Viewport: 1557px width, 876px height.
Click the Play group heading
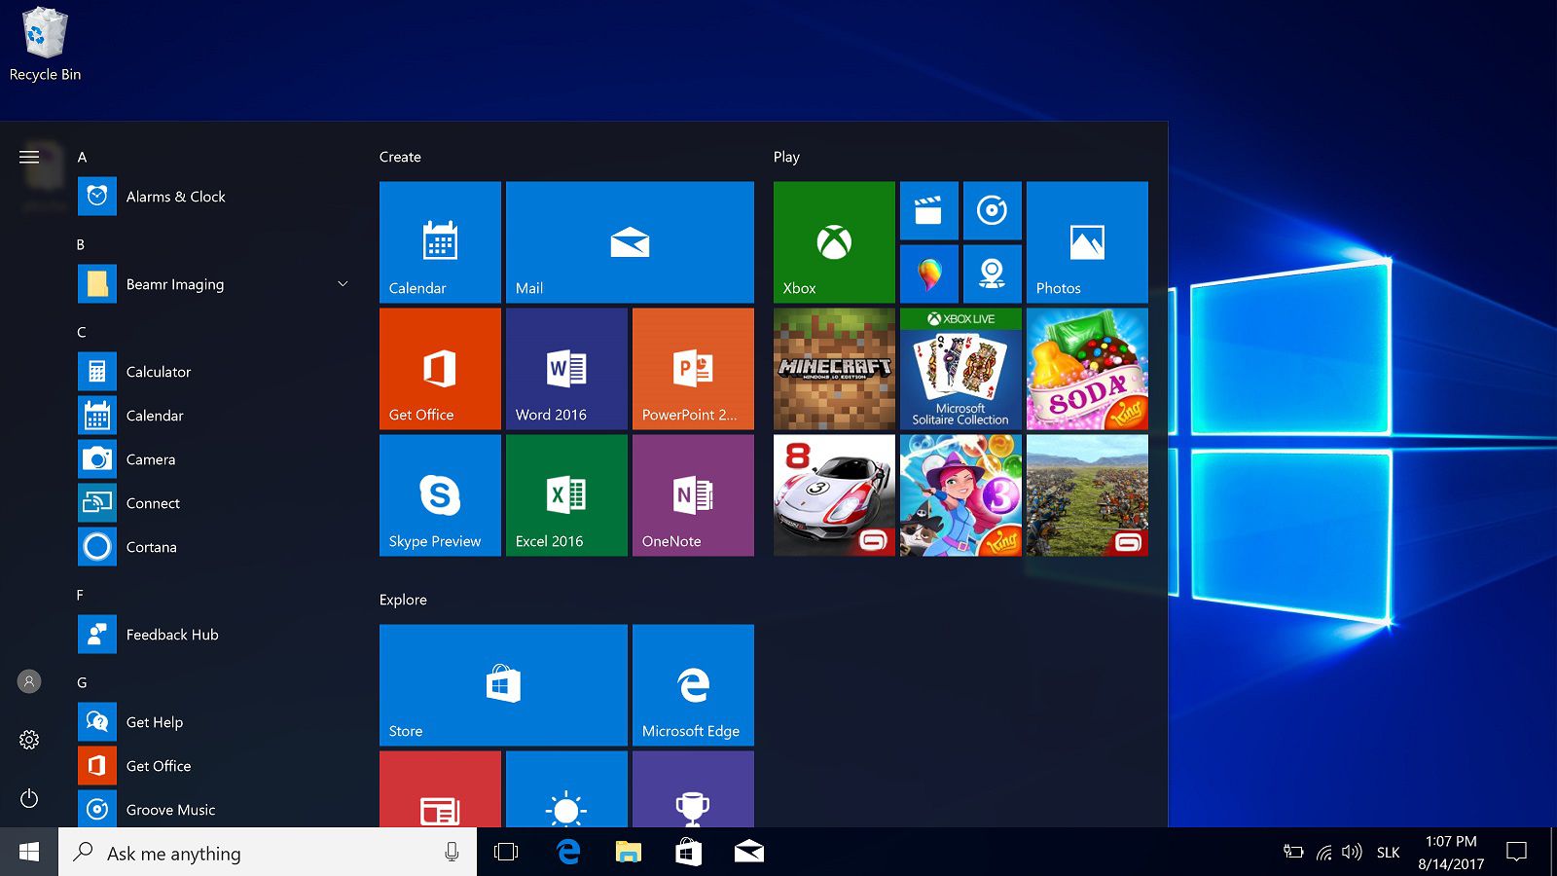[786, 157]
